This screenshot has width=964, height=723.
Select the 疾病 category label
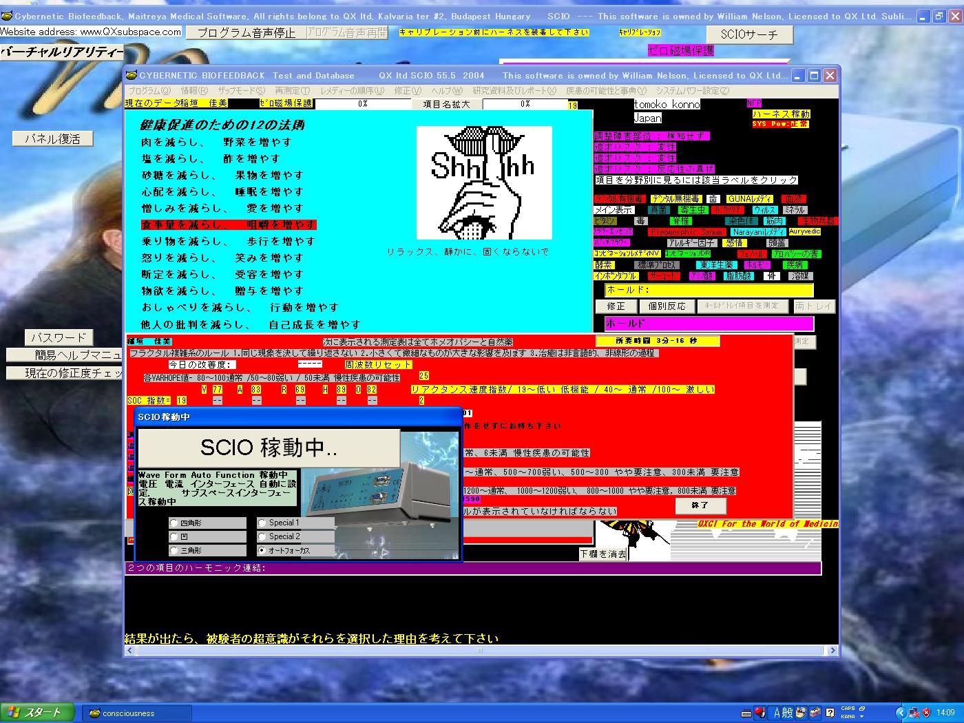click(795, 265)
